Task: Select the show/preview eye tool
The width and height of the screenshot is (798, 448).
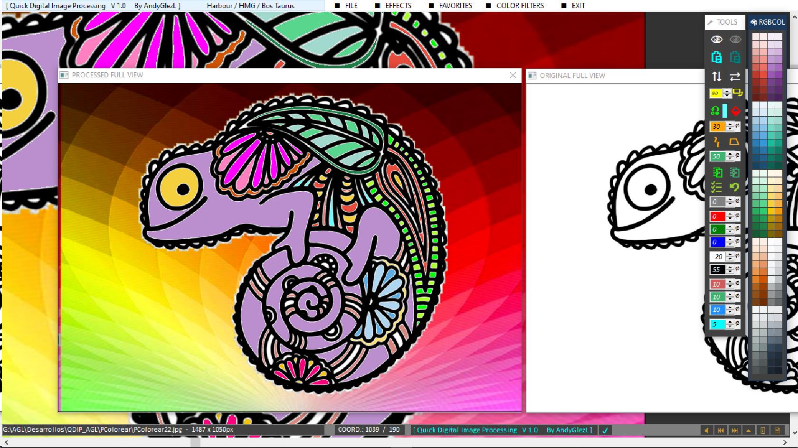Action: [716, 39]
